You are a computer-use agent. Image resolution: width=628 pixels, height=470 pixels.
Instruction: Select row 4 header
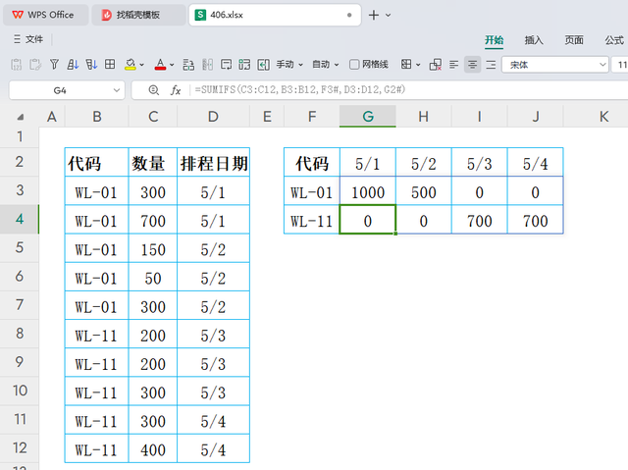pos(20,219)
